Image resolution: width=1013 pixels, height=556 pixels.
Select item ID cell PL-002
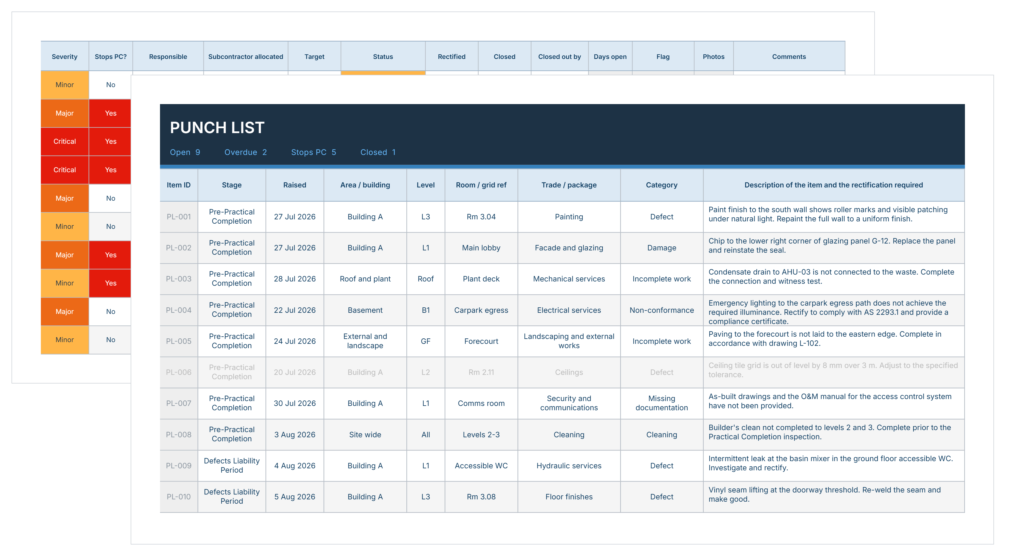click(x=178, y=248)
